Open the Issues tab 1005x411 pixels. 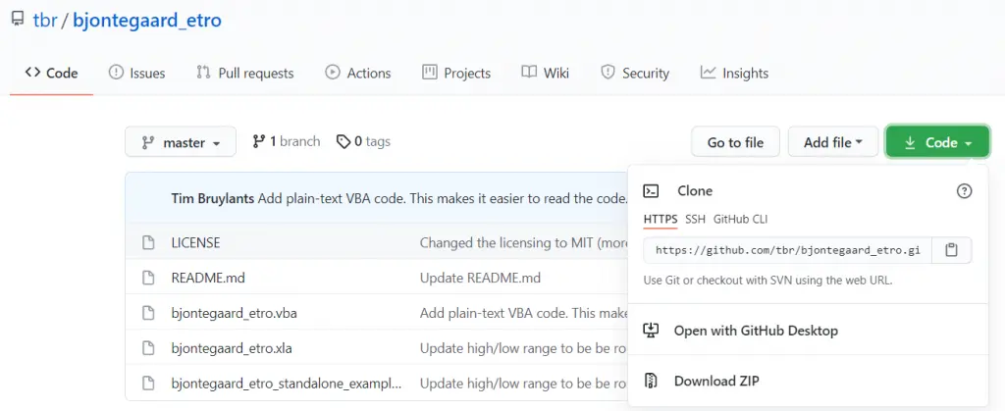pos(137,73)
